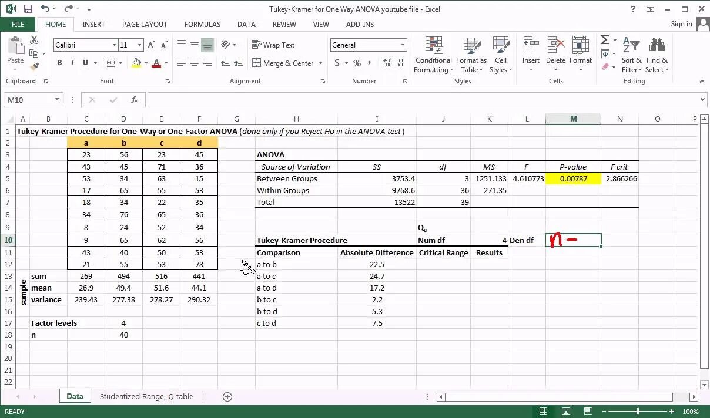Activate the Format Painter brush
The width and height of the screenshot is (710, 418).
coord(34,66)
